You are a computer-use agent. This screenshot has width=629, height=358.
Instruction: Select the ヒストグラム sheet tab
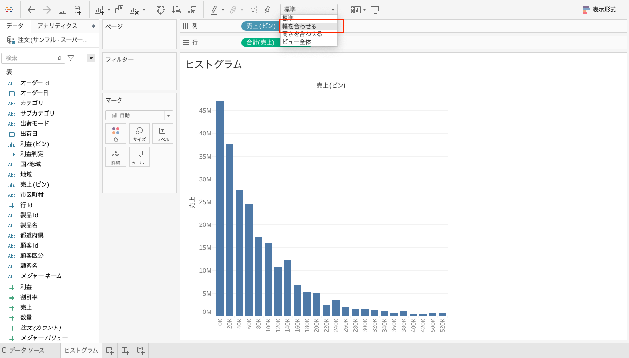[81, 350]
